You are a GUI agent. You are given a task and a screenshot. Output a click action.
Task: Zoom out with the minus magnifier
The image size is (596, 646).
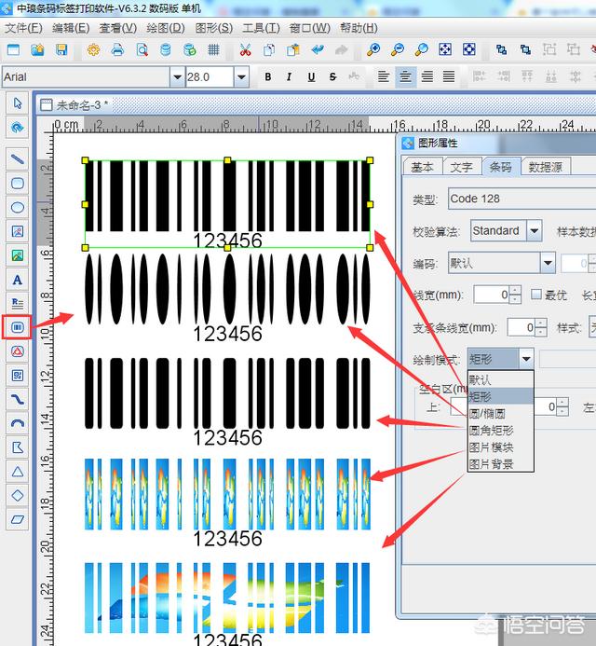(398, 49)
